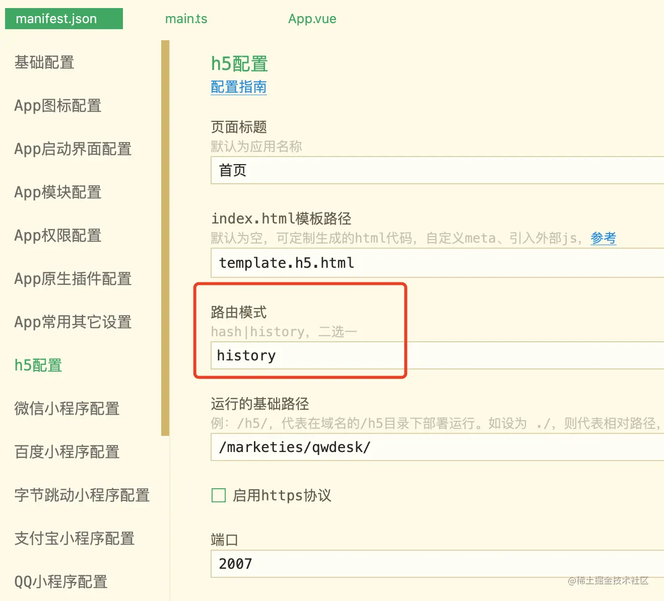Open App权限配置 settings
This screenshot has height=601, width=664.
point(58,236)
